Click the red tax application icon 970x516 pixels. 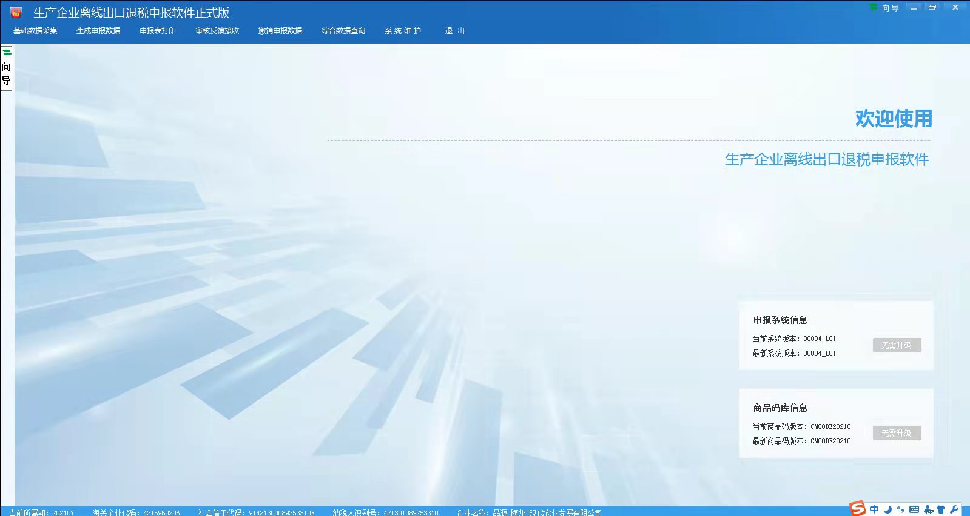click(16, 13)
